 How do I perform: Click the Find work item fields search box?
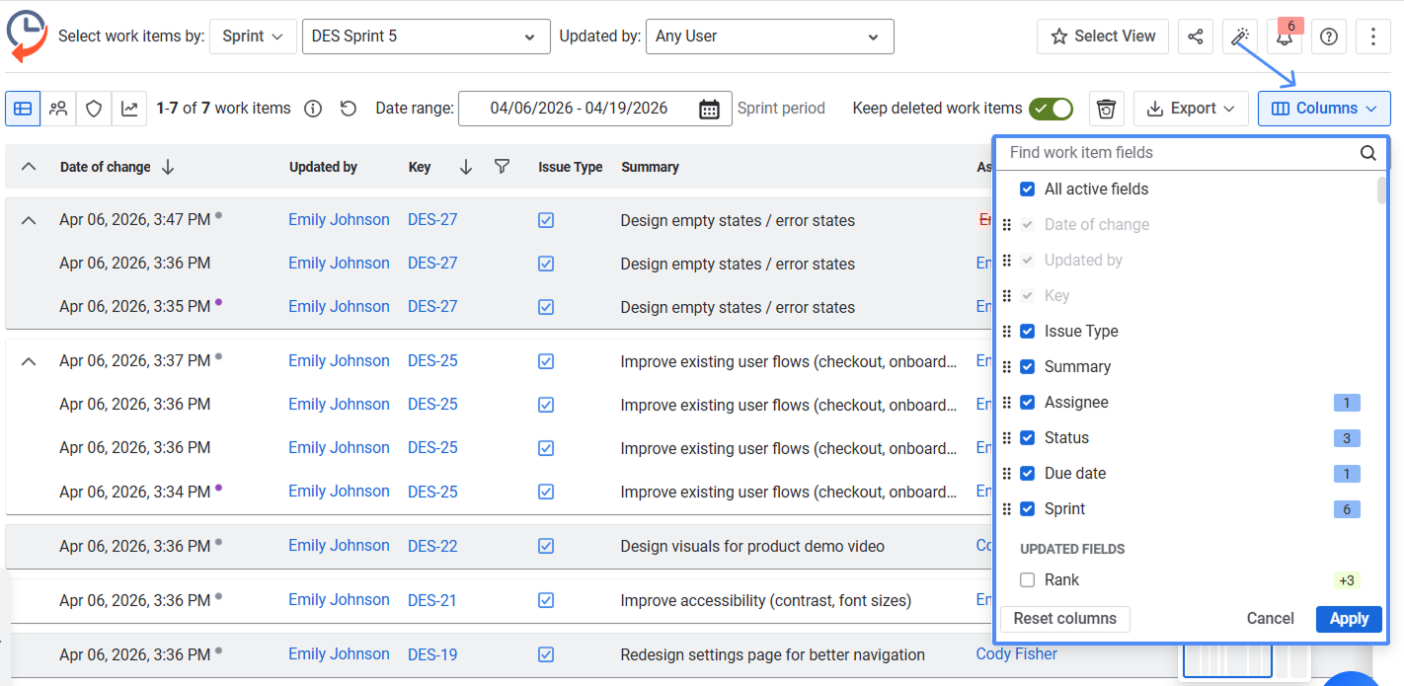pyautogui.click(x=1180, y=153)
